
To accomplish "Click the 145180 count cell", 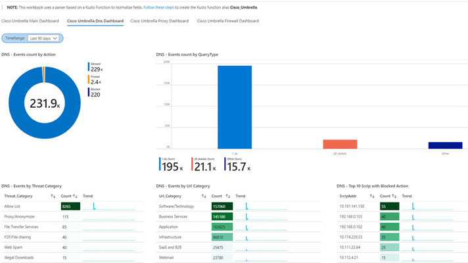I will coord(222,217).
